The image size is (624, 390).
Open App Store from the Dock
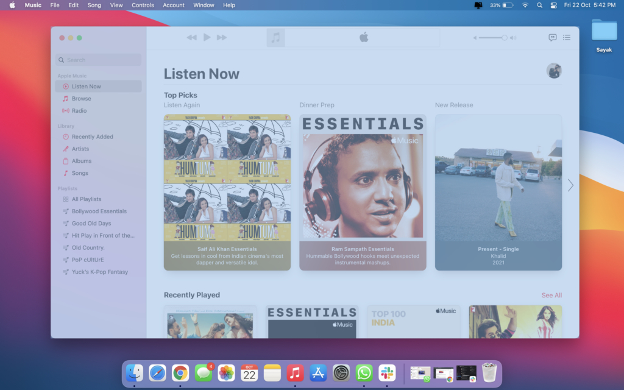318,374
